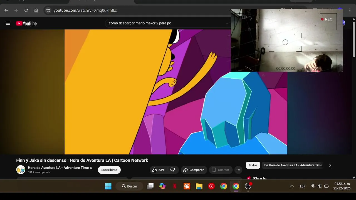
Task: Click the browser forward arrow
Action: 16,10
